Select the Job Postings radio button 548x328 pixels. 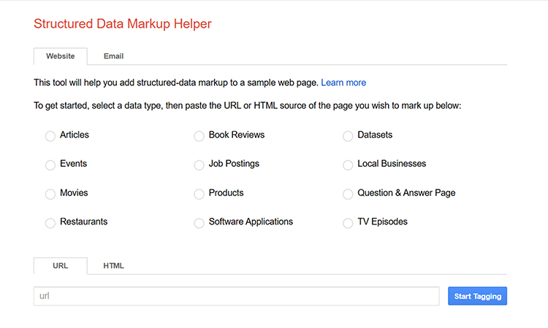[x=199, y=165]
